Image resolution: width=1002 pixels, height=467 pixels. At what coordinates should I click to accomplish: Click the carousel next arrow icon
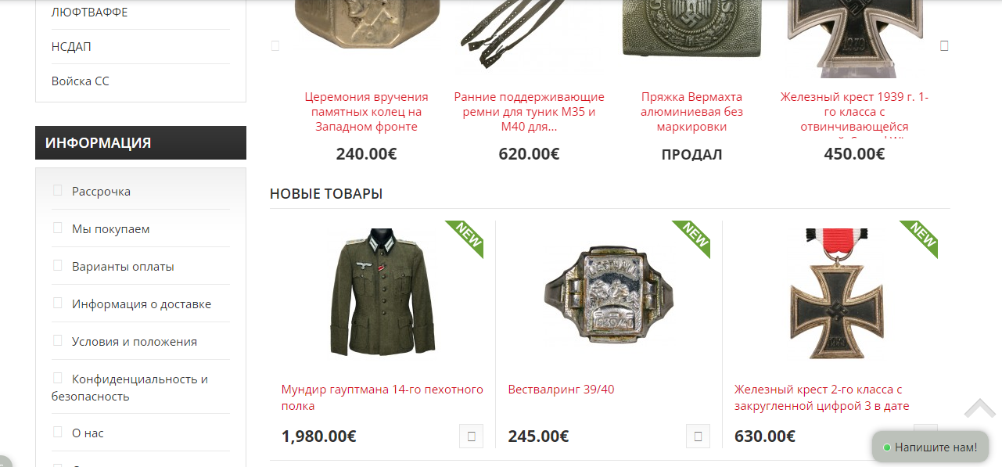944,45
